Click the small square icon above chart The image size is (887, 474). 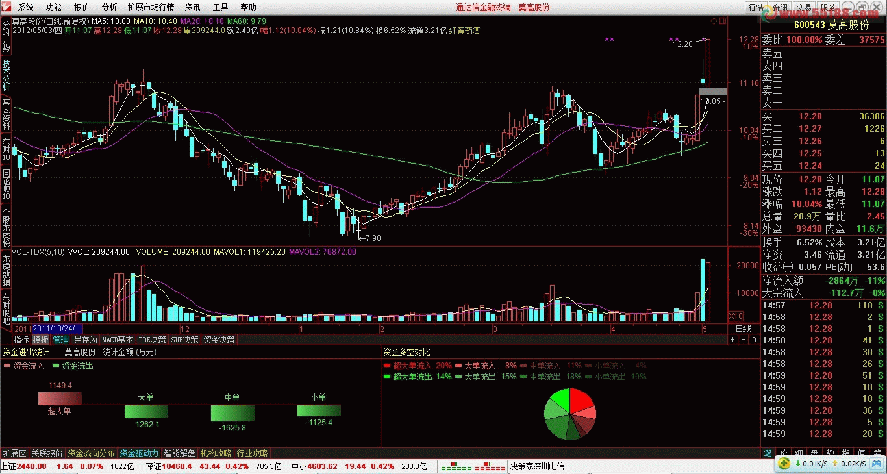(x=723, y=21)
